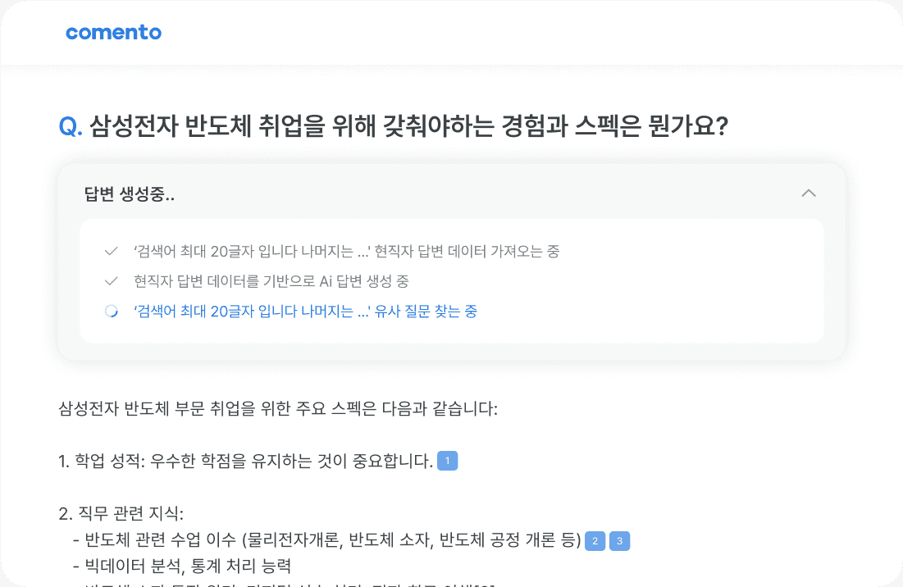
Task: Click the 주요 스펙은 다음과 같습니다 intro sentence
Action: [x=278, y=408]
